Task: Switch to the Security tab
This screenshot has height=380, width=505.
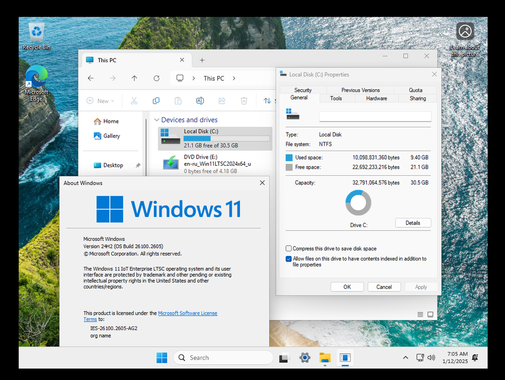Action: (x=303, y=90)
